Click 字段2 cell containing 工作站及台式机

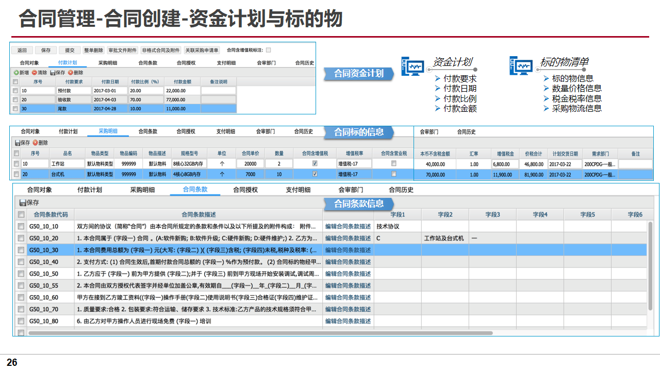click(x=445, y=238)
